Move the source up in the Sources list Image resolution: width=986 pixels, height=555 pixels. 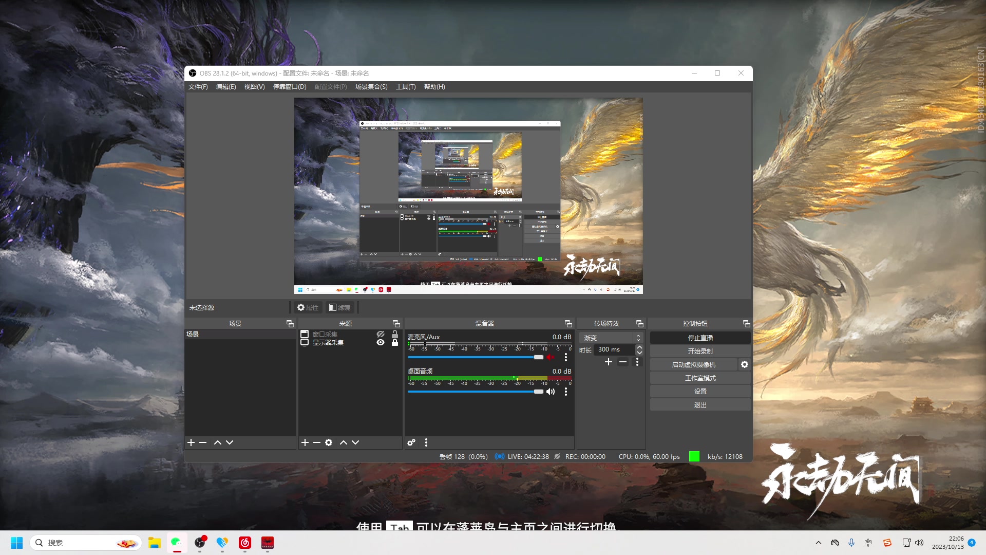tap(344, 442)
